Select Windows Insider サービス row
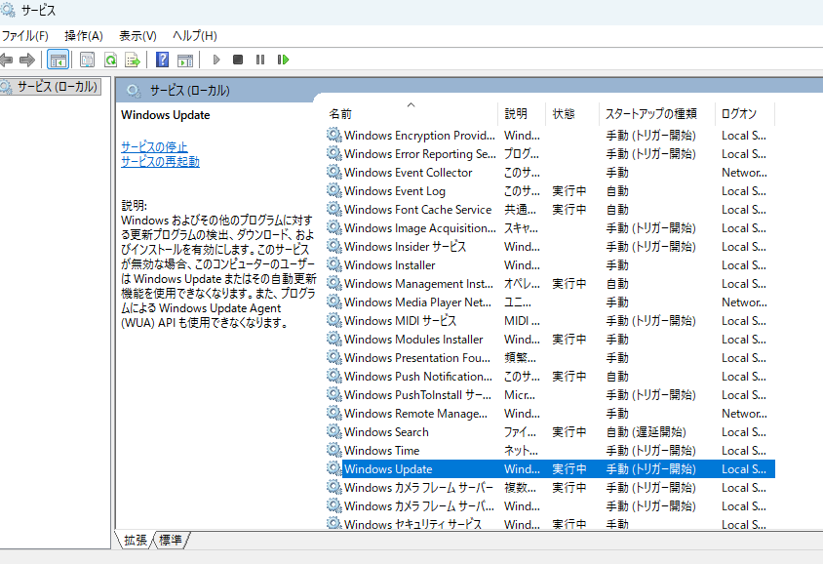The width and height of the screenshot is (823, 564). click(550, 246)
